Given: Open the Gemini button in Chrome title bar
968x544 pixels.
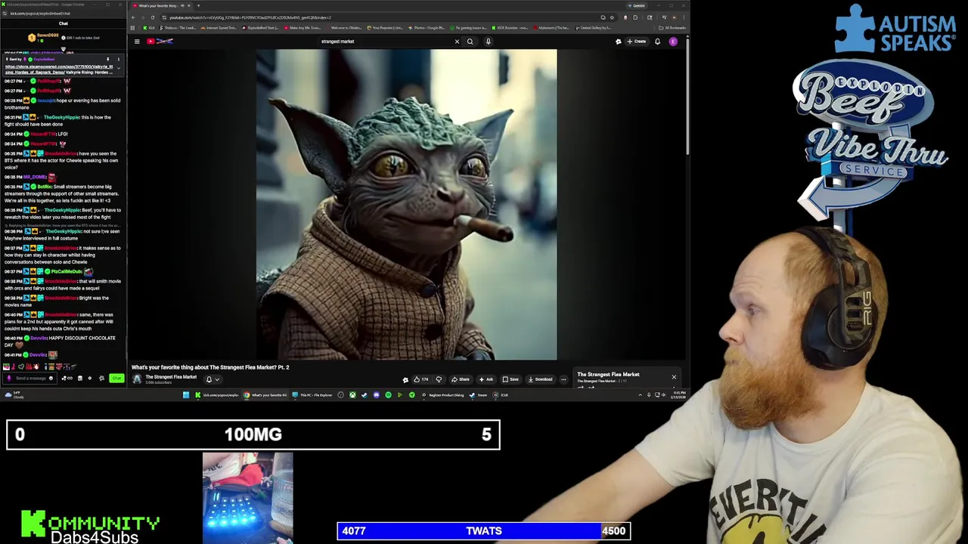Looking at the screenshot, I should pos(638,5).
